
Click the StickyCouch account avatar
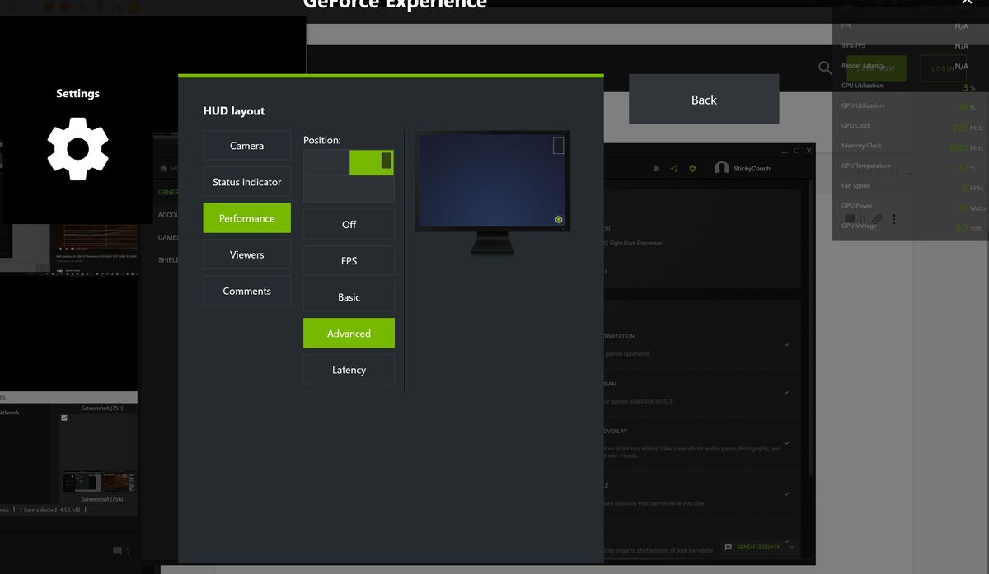pos(721,168)
